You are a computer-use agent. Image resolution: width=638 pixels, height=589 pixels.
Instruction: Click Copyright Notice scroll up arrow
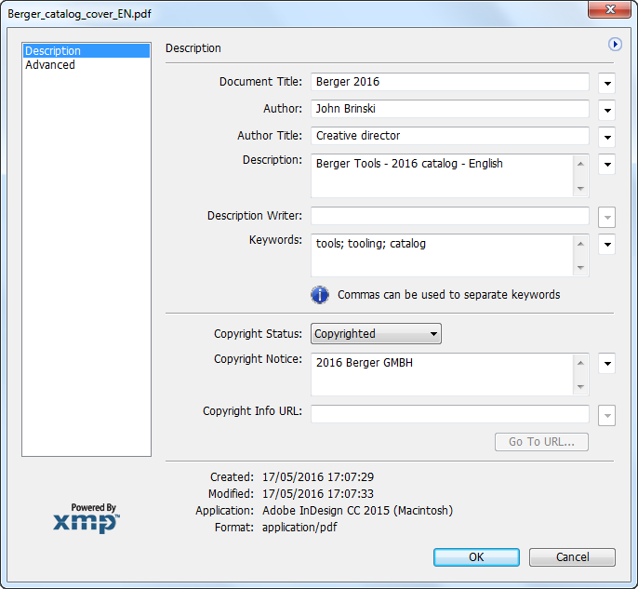[x=580, y=363]
